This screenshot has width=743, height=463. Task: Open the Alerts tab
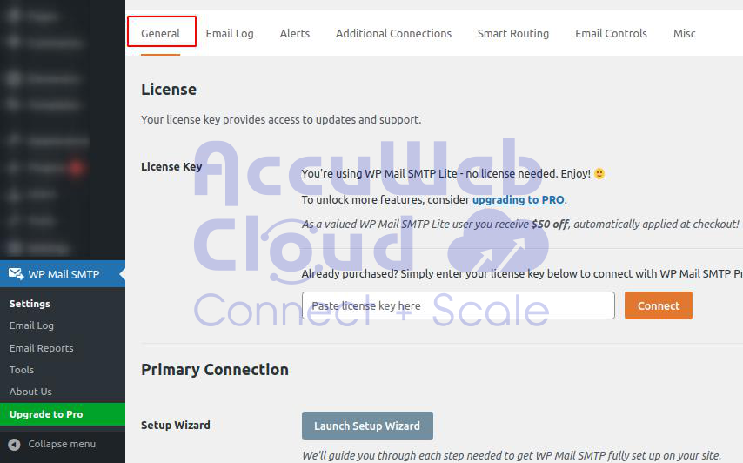tap(294, 34)
